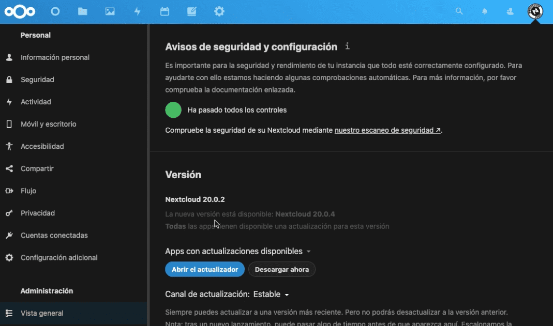Open the Dashboard circle icon
553x326 pixels.
click(x=55, y=11)
